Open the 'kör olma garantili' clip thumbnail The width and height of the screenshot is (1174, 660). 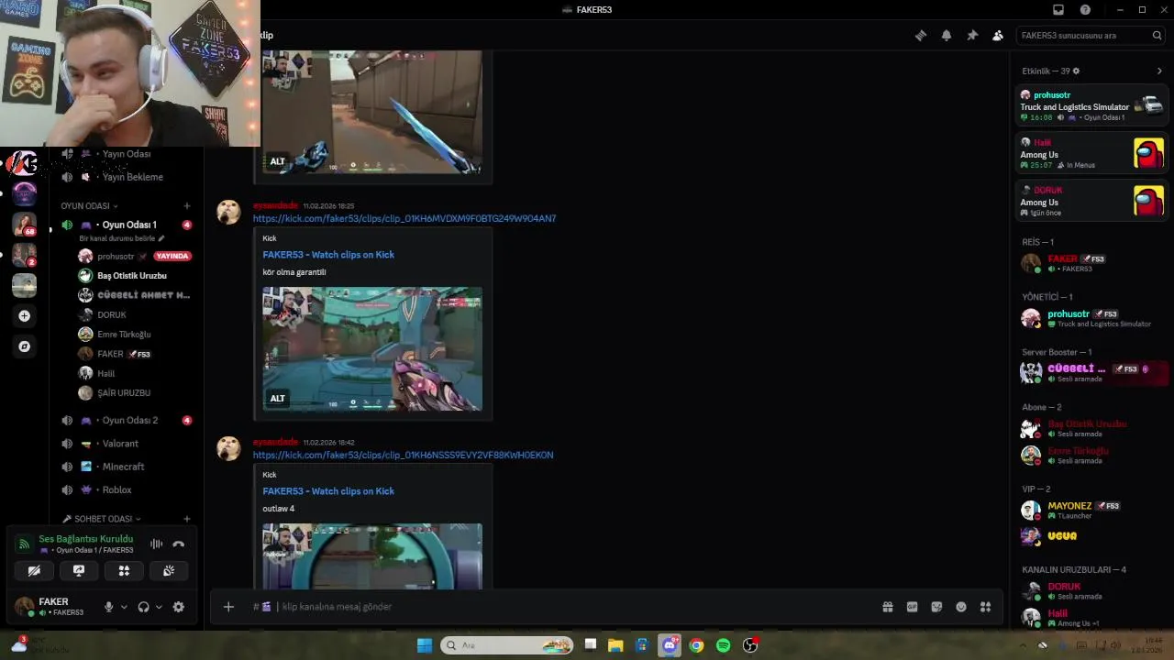click(x=372, y=349)
